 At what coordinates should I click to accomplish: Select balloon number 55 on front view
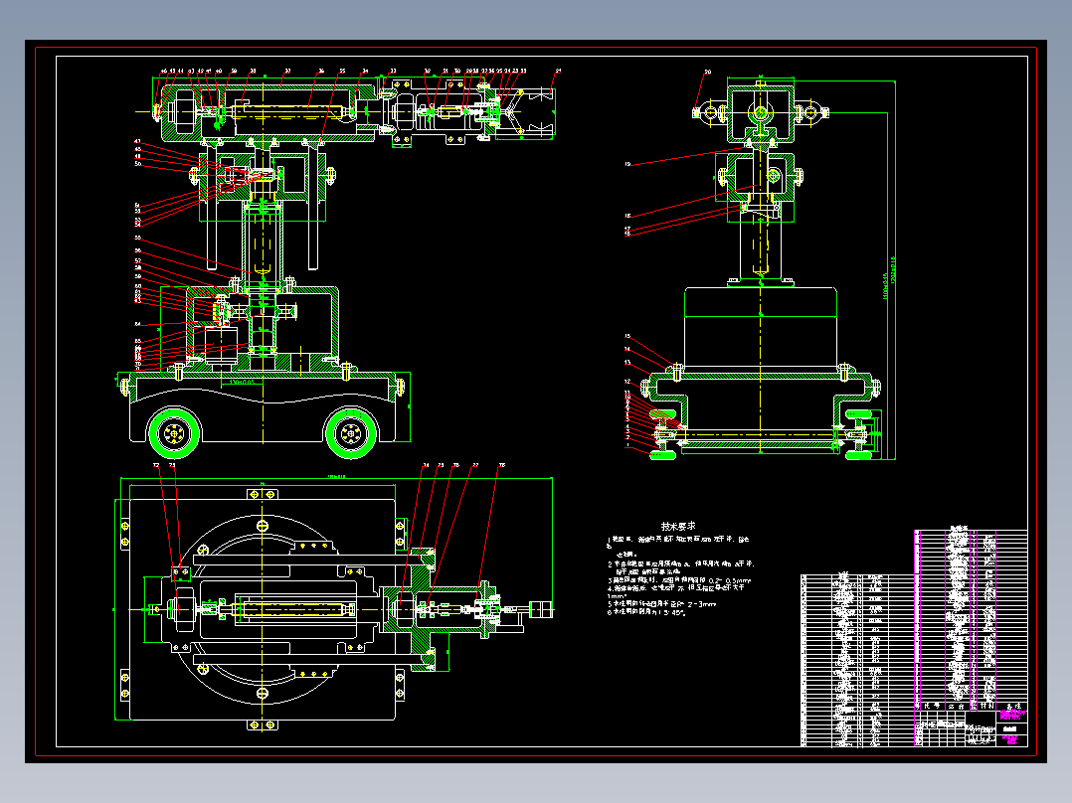pyautogui.click(x=137, y=239)
